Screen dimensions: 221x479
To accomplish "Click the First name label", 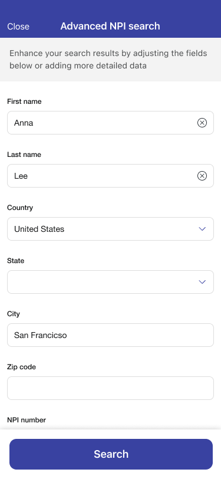I will [x=24, y=101].
